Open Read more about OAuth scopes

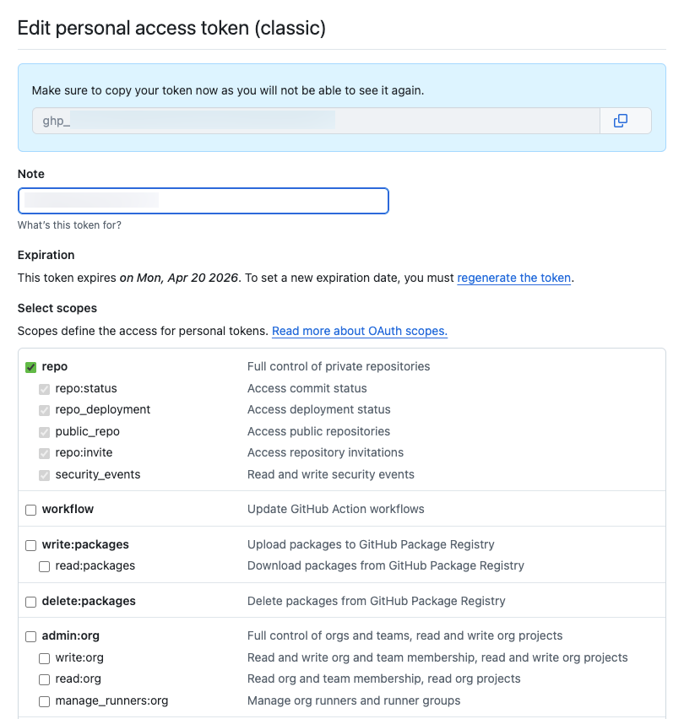359,331
